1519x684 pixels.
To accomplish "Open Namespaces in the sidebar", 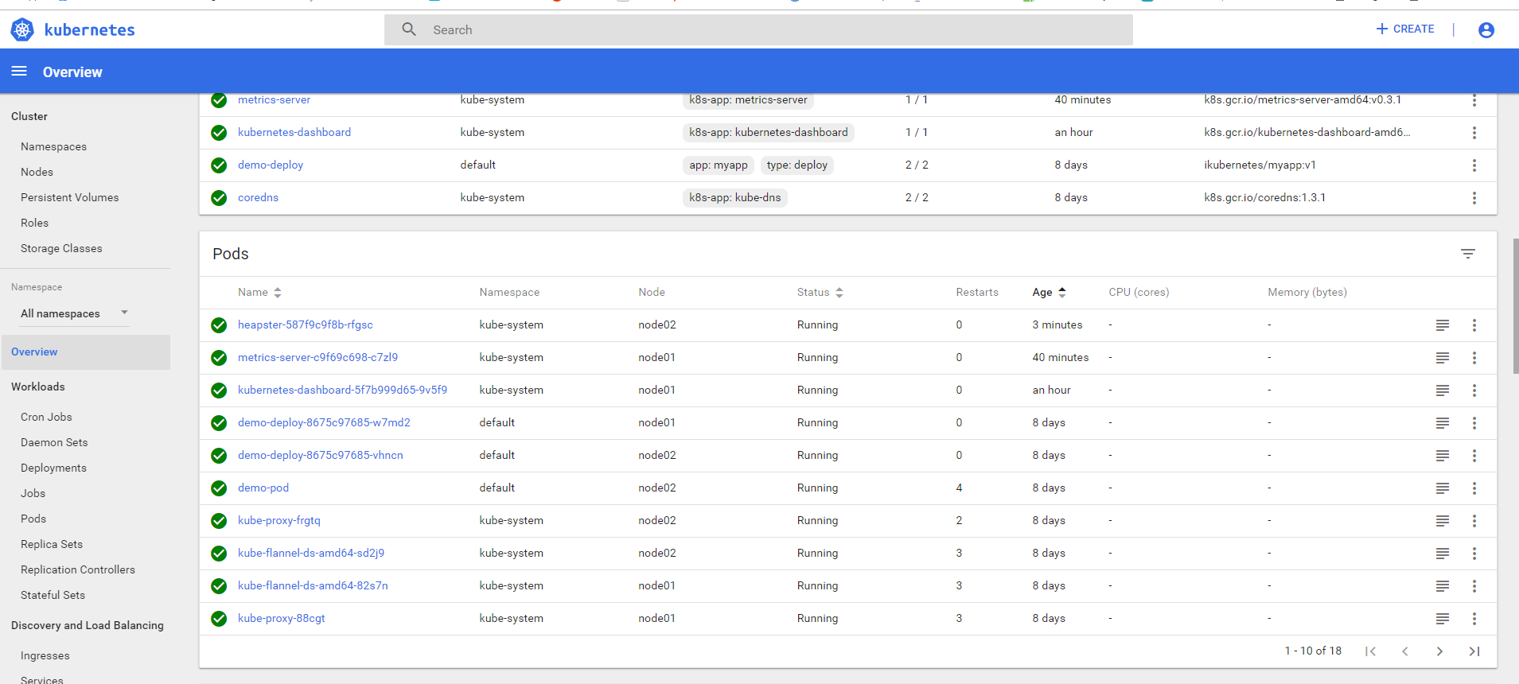I will (x=53, y=147).
